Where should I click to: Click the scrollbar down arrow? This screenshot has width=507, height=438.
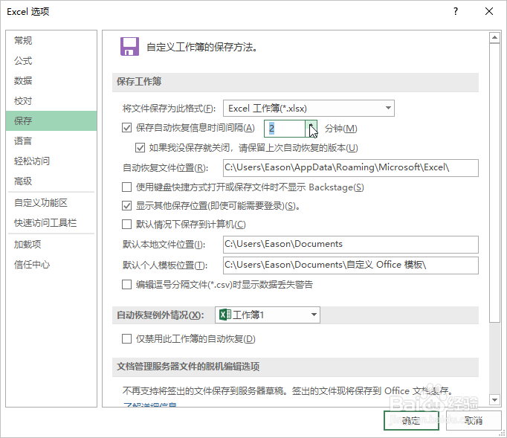(x=494, y=400)
